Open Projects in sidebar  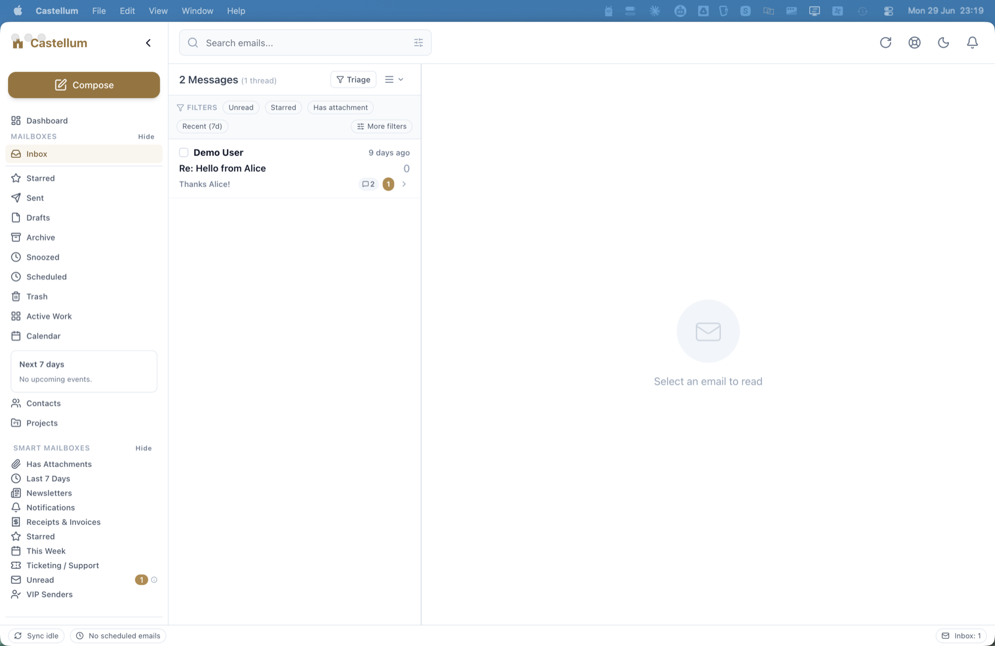pyautogui.click(x=84, y=423)
